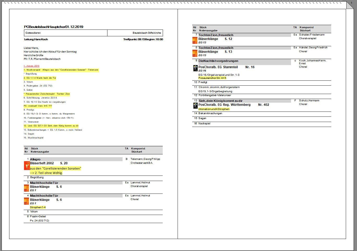Click '6. Schriftlesung: Jeremia 23,5-8' line
357x251 pixels.
[x=40, y=98]
